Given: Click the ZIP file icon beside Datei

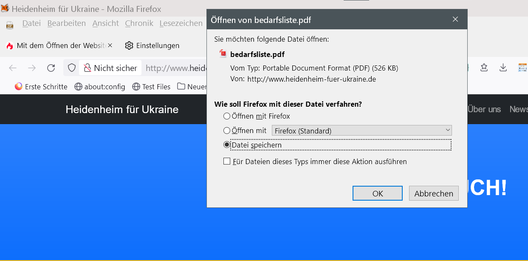Looking at the screenshot, I should pyautogui.click(x=10, y=25).
